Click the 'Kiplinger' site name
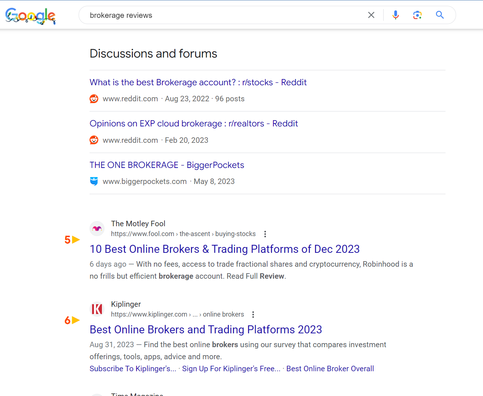This screenshot has width=483, height=396. (126, 304)
